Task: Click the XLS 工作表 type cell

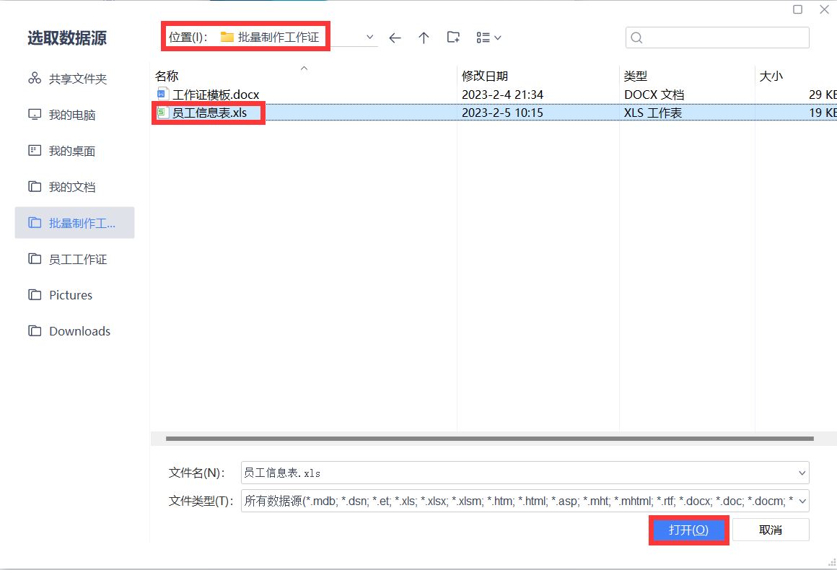Action: coord(653,113)
